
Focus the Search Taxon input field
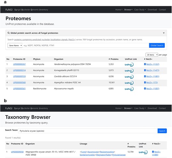pyautogui.click(x=88, y=131)
